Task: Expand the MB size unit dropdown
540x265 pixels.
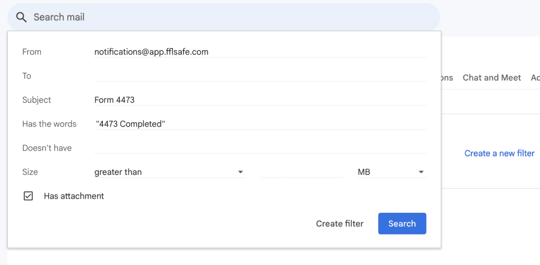Action: point(391,172)
